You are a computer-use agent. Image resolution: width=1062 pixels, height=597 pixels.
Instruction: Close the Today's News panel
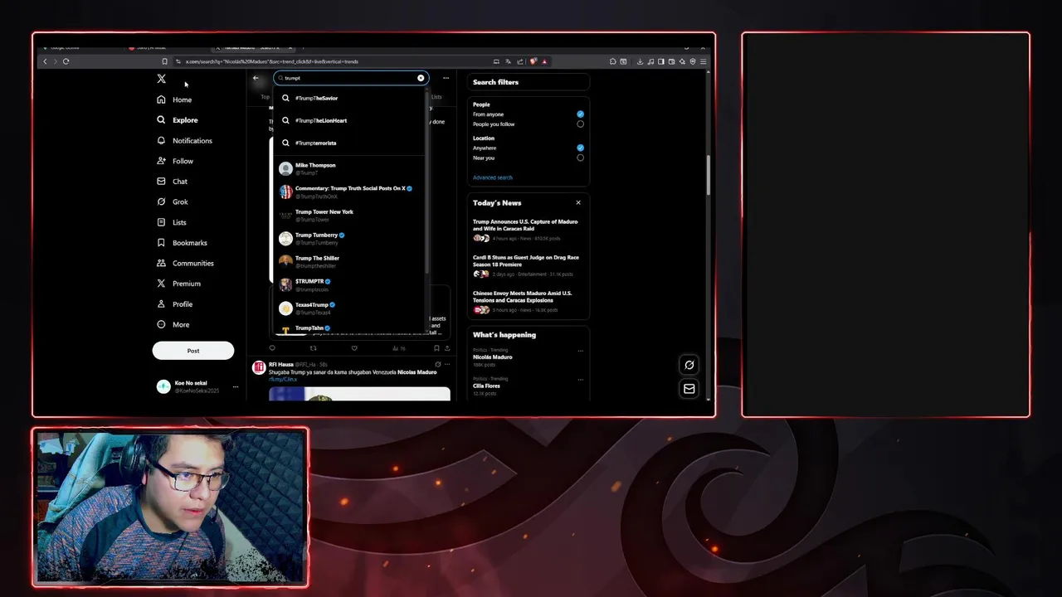pyautogui.click(x=578, y=202)
